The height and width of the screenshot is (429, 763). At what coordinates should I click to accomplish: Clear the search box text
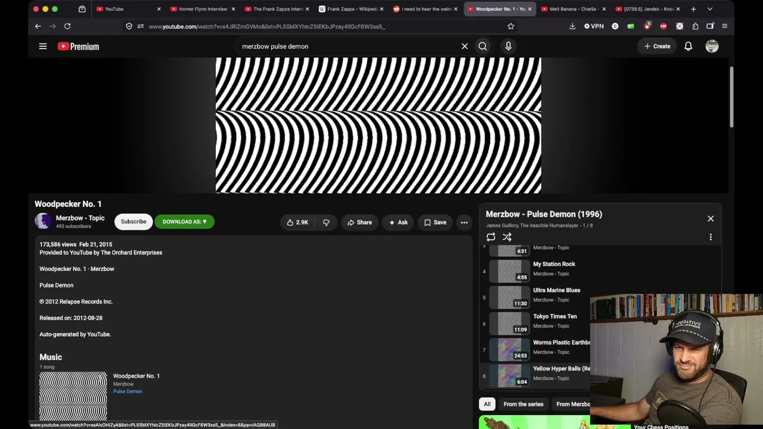pyautogui.click(x=464, y=46)
